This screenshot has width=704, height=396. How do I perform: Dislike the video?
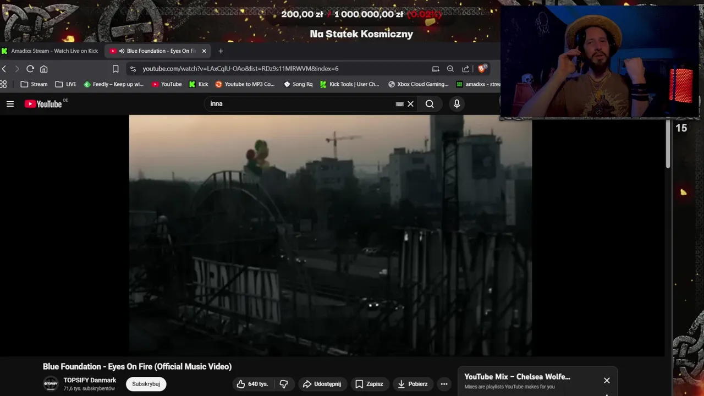tap(284, 384)
